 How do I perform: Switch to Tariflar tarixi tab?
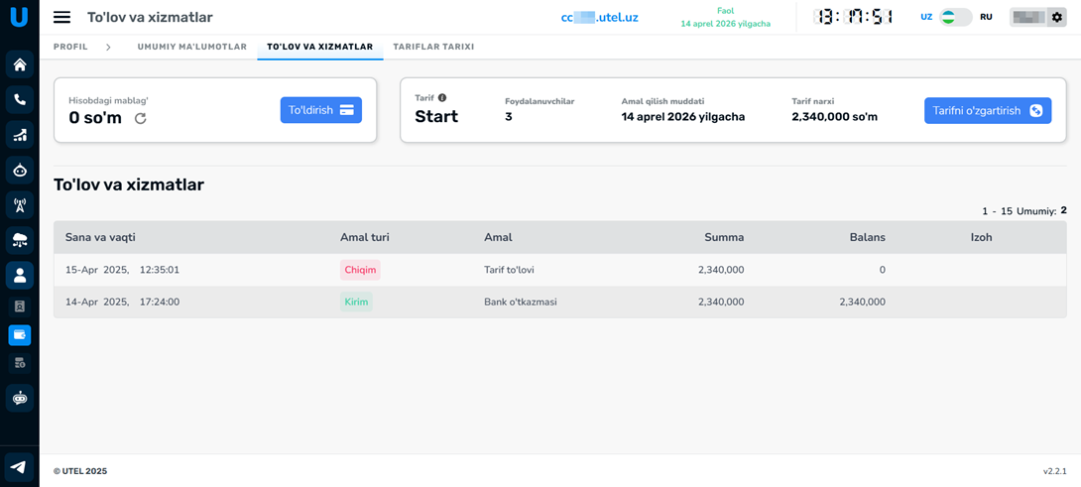tap(433, 47)
